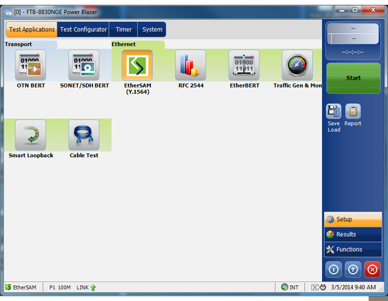388x301 pixels.
Task: Select Setup in the side menu
Action: pyautogui.click(x=353, y=219)
